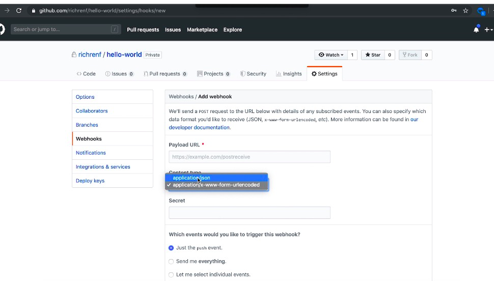The height and width of the screenshot is (281, 494).
Task: Click the browser address bar URL
Action: tap(102, 10)
